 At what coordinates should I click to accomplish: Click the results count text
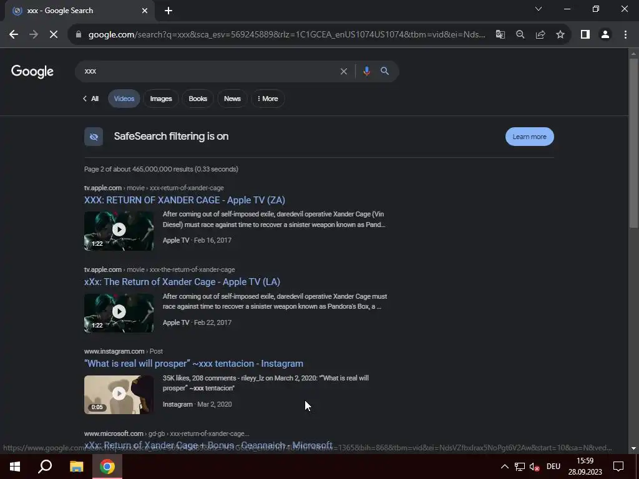point(161,169)
